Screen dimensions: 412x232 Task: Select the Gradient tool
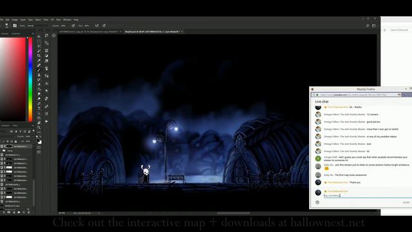pyautogui.click(x=39, y=89)
